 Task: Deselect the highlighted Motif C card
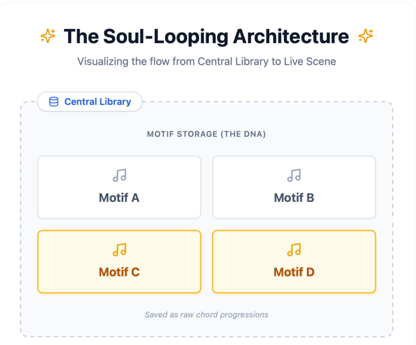point(119,262)
